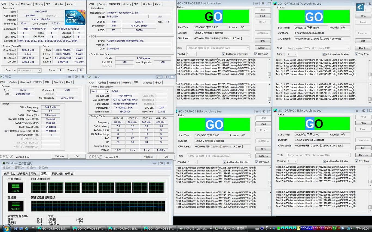The image size is (372, 232).
Task: Click the blue question mark help tray icon
Action: (x=262, y=228)
